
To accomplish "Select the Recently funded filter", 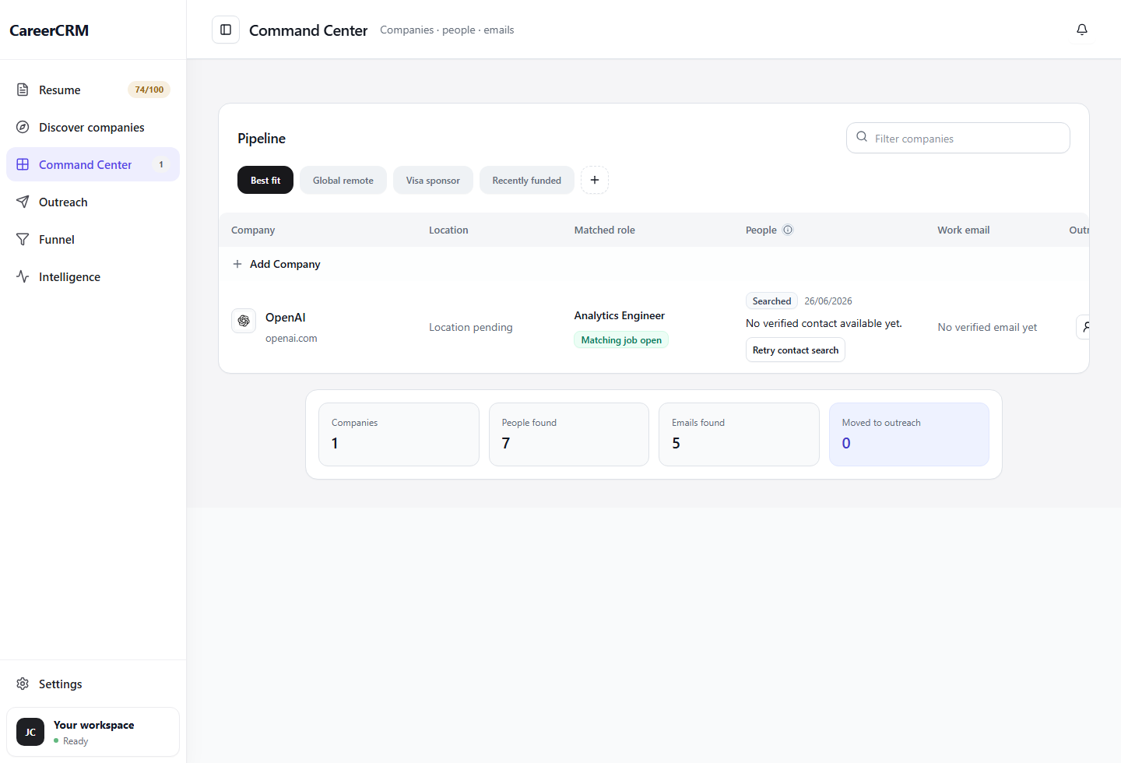I will tap(526, 180).
